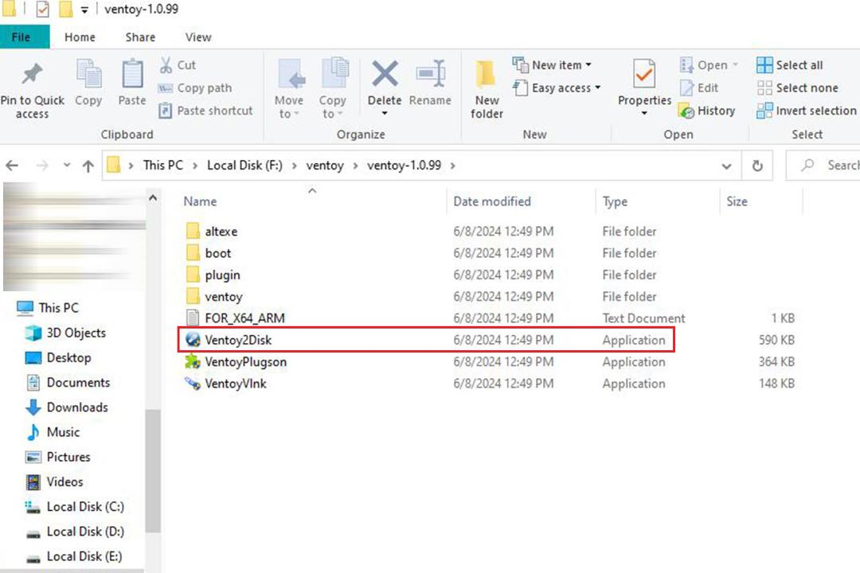Click Select all

pos(790,64)
